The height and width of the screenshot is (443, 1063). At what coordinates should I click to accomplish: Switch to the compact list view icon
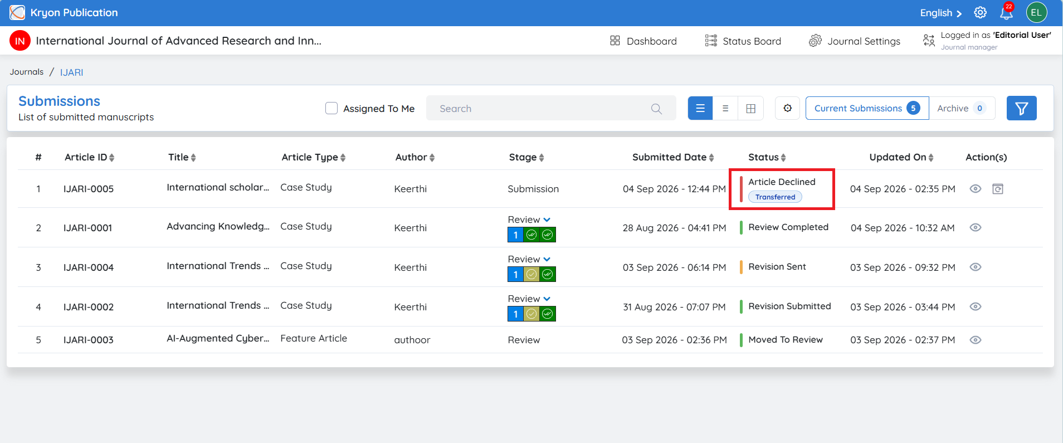point(725,108)
